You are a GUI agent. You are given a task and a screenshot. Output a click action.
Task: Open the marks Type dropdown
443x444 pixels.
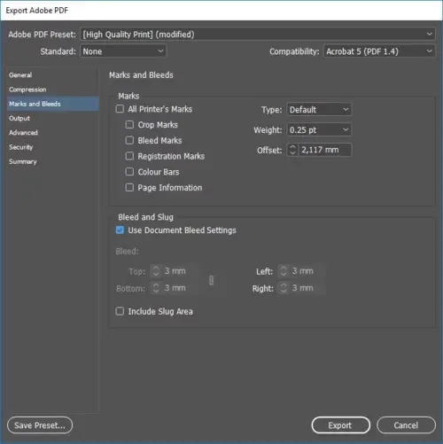tap(319, 110)
